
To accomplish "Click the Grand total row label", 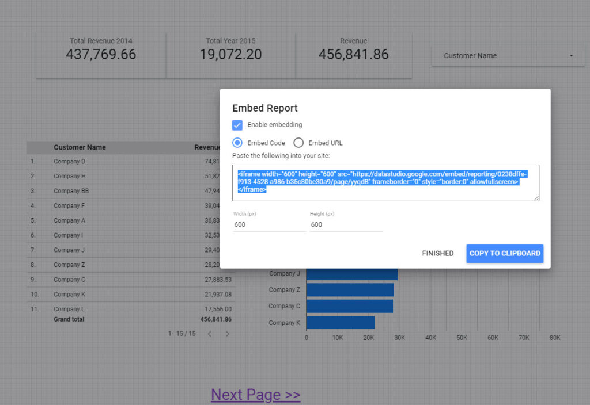I will (69, 319).
